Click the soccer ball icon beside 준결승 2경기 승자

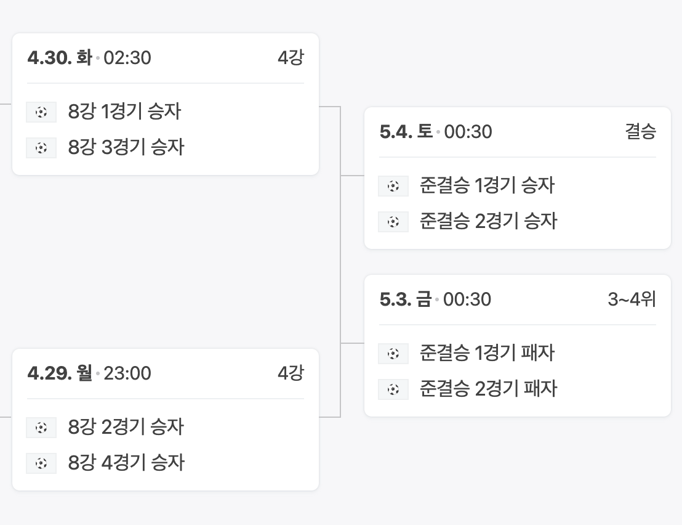[393, 221]
